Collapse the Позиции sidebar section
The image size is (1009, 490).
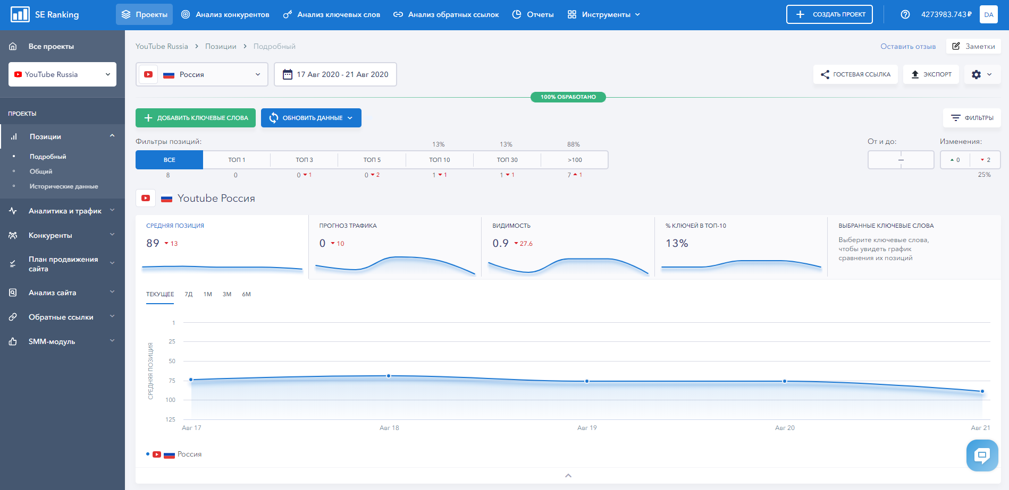(x=112, y=136)
